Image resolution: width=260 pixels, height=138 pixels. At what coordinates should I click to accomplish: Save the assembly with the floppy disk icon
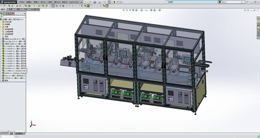(95, 2)
